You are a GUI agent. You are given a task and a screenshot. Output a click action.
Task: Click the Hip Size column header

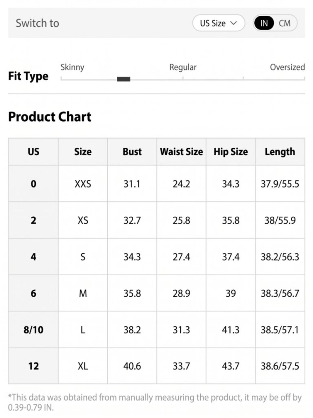coord(231,152)
